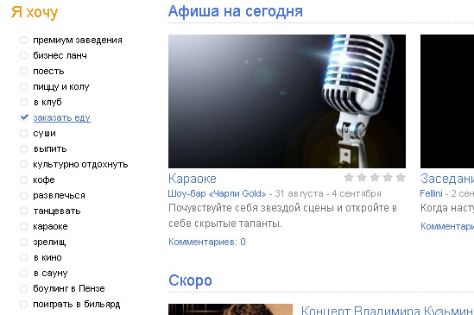This screenshot has width=474, height=315.
Task: Rate Караоке with the third star
Action: click(x=375, y=178)
